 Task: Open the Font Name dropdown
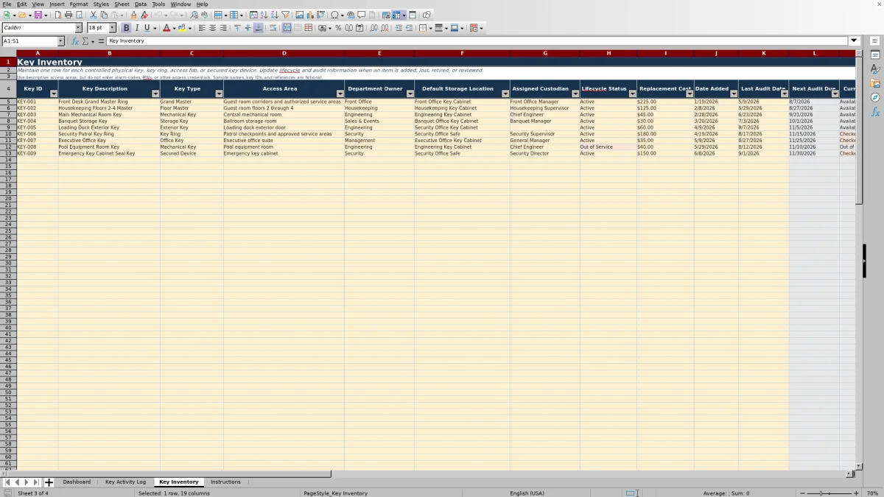78,28
